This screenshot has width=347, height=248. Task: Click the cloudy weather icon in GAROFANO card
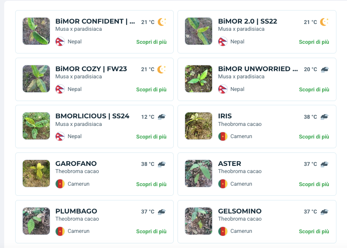click(x=161, y=164)
